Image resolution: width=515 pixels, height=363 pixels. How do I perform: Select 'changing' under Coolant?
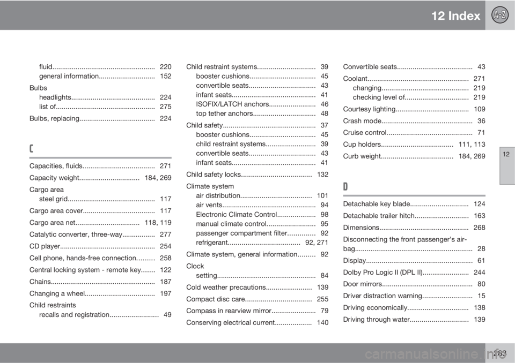pos(419,88)
